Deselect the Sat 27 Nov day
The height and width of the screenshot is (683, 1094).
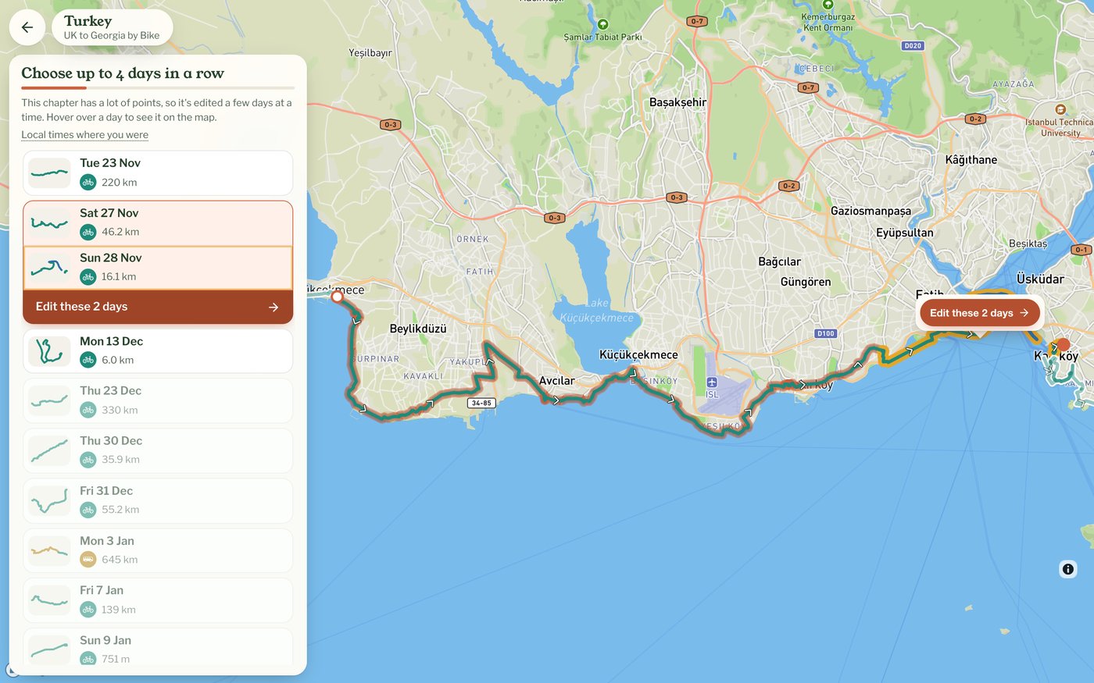pos(158,223)
